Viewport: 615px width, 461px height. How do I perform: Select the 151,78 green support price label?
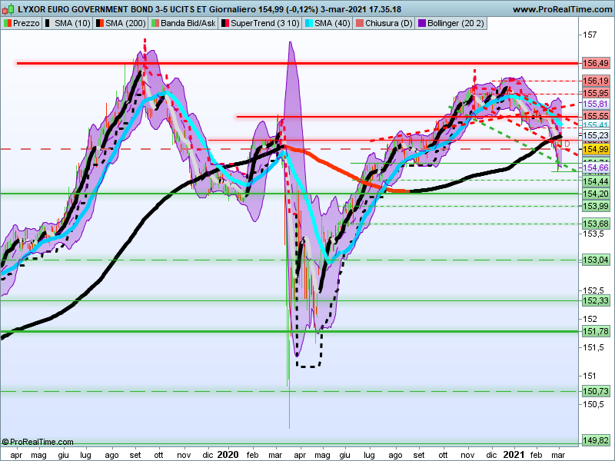tap(596, 331)
